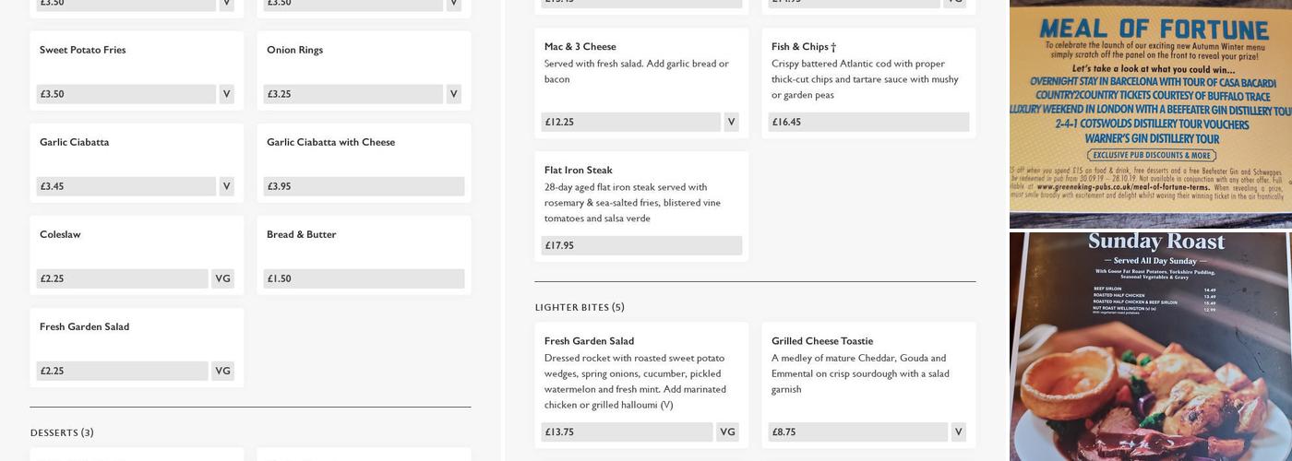Open the Meal of Fortune promo photo
The height and width of the screenshot is (461, 1292).
click(x=1150, y=113)
